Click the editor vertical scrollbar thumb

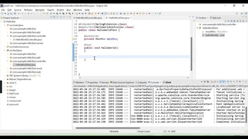point(191,54)
